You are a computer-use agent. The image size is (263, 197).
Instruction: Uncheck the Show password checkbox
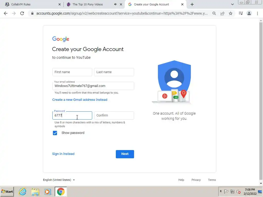(x=55, y=133)
